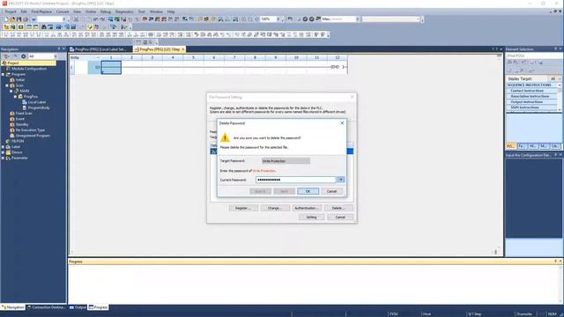Close the Delete Password dialog

click(342, 123)
